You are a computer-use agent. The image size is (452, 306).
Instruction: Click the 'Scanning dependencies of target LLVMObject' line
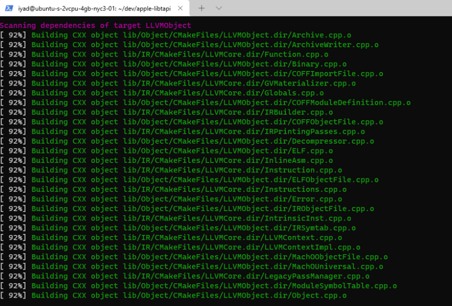(95, 25)
